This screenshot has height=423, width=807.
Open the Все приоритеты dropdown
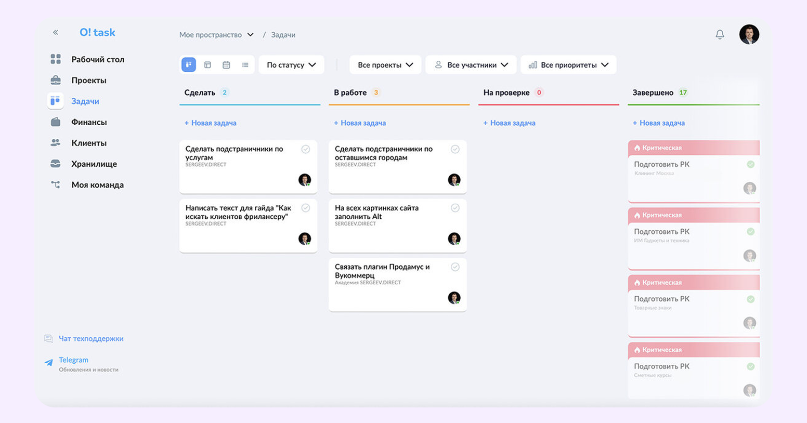coord(568,64)
